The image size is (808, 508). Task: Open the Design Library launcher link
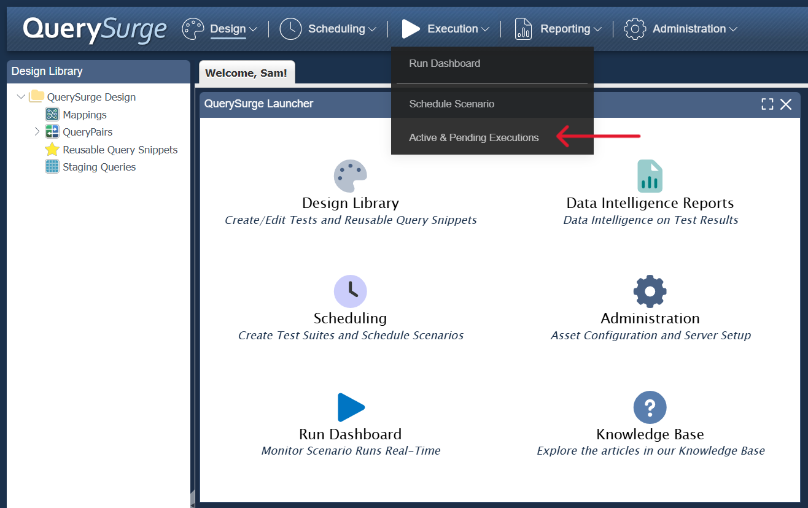pos(351,203)
